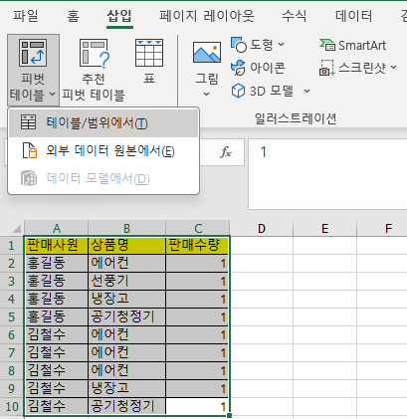Click the 상품명 header cell
Image resolution: width=407 pixels, height=419 pixels.
(126, 245)
